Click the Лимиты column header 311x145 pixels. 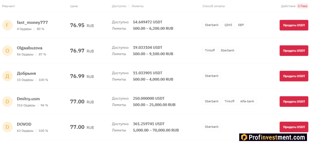coord(138,6)
